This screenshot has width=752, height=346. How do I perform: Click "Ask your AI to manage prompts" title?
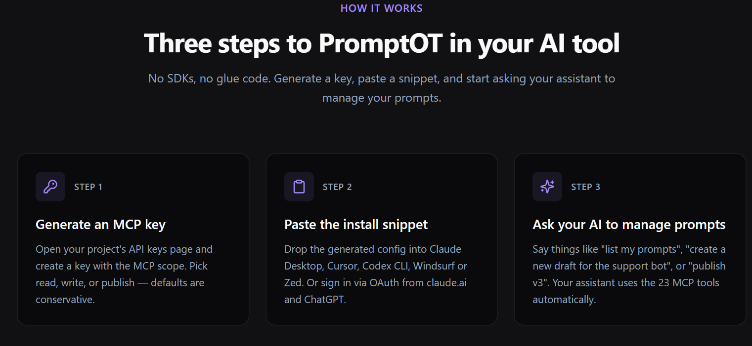click(629, 225)
